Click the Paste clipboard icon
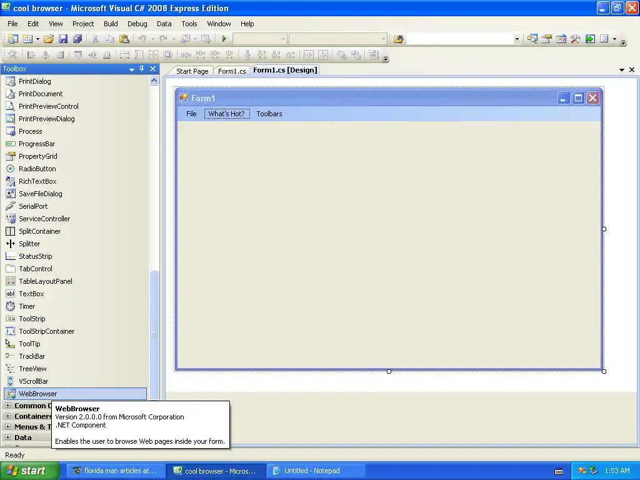The height and width of the screenshot is (480, 640). coord(124,39)
